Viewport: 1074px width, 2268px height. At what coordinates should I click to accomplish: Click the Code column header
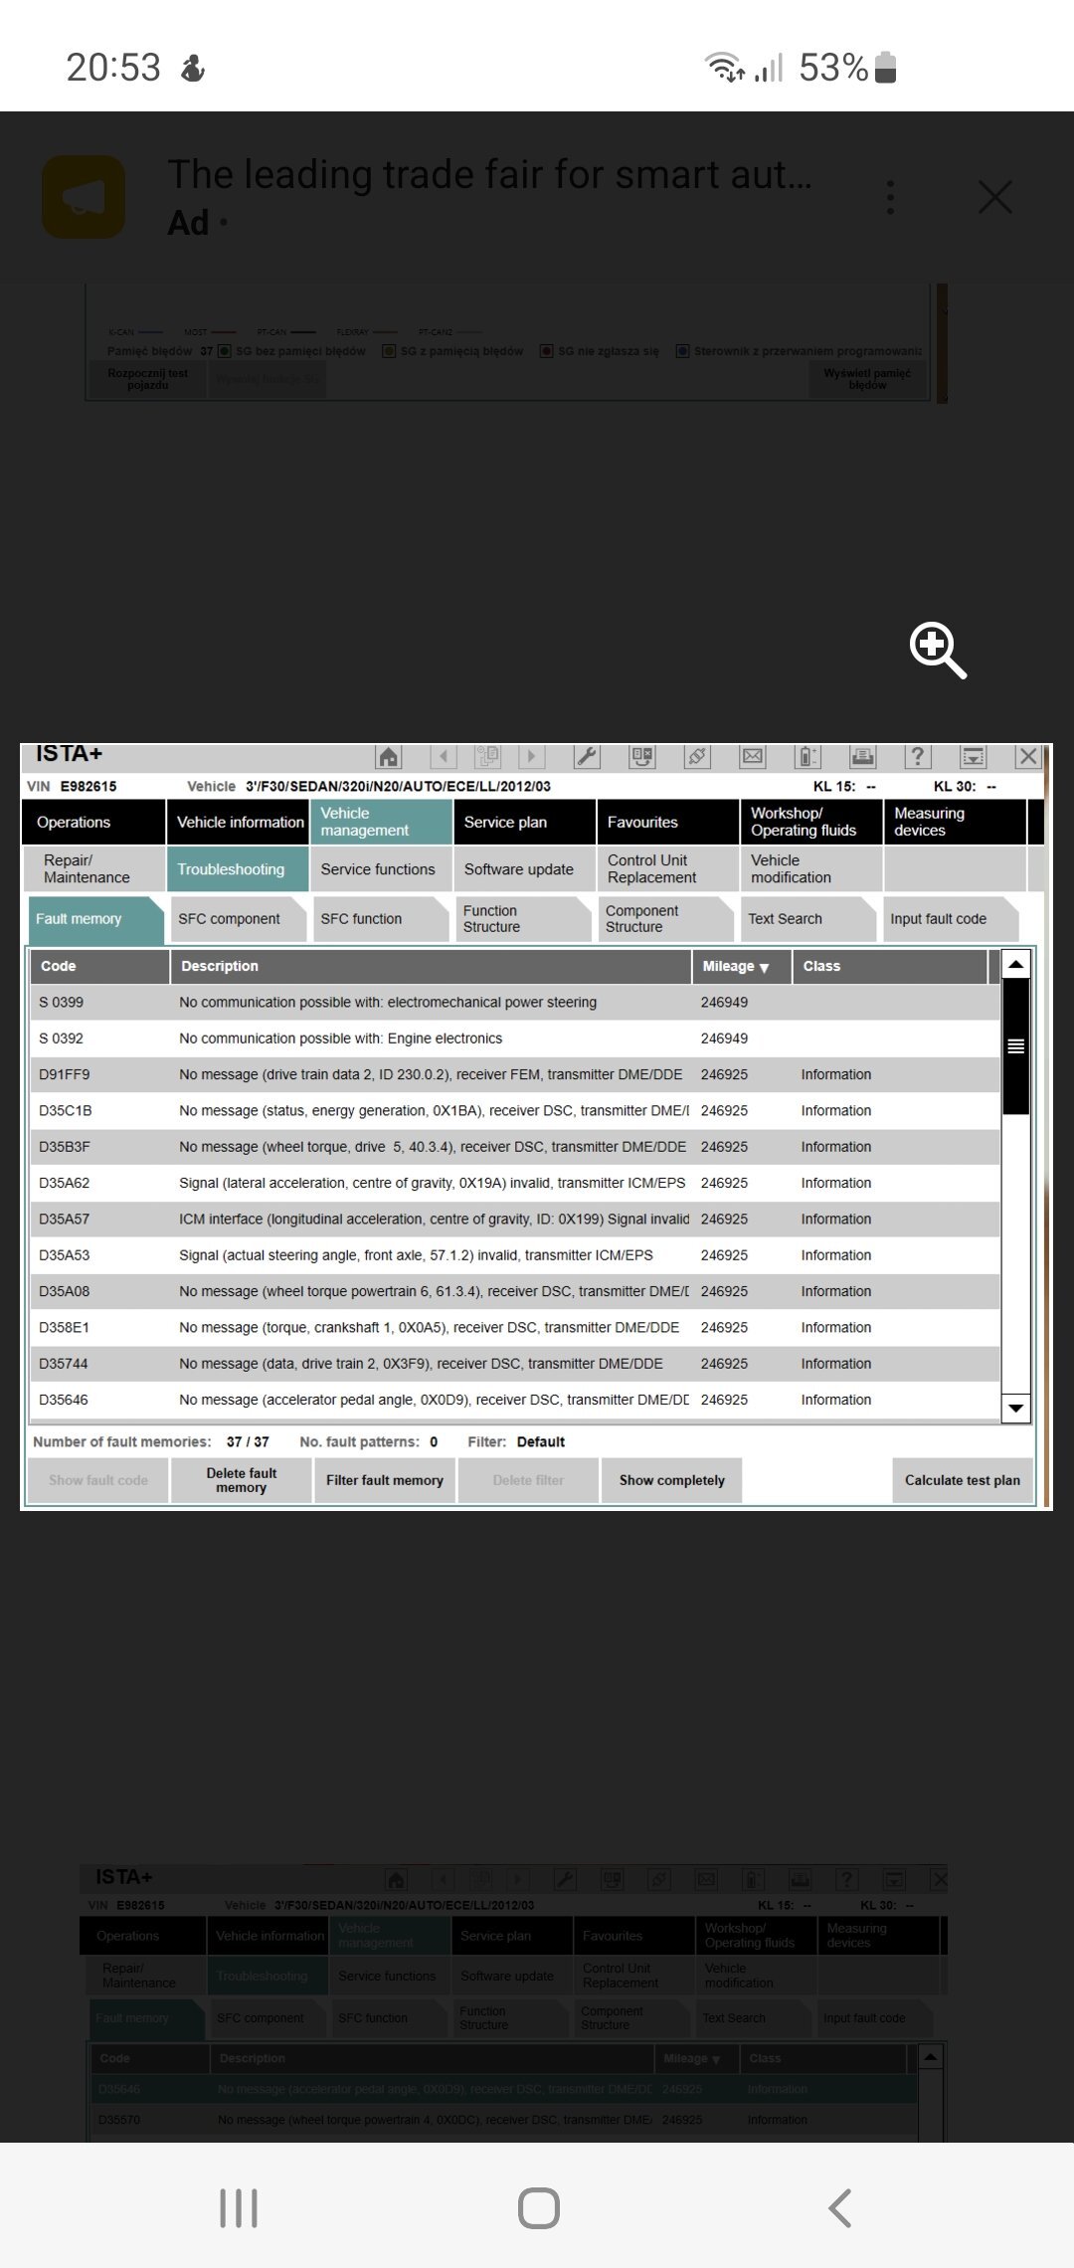pos(99,967)
